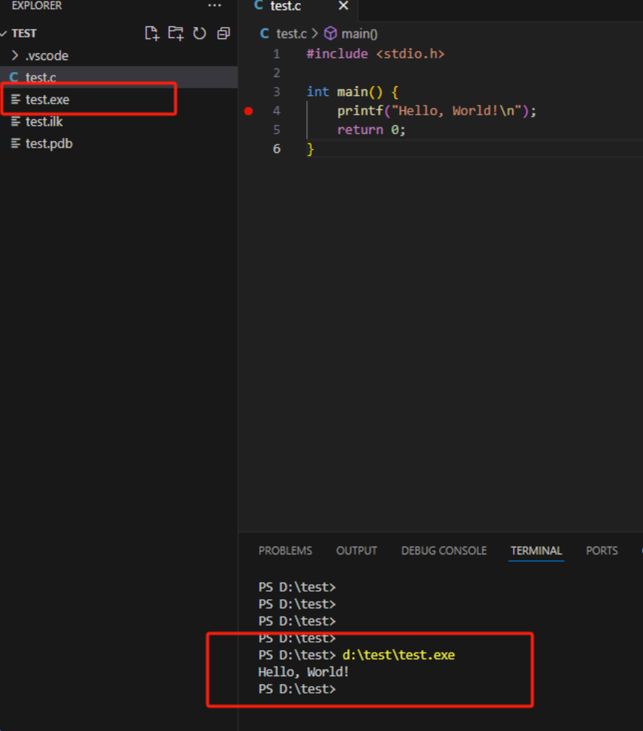
Task: Click the main() symbol icon in breadcrumb
Action: tap(330, 34)
